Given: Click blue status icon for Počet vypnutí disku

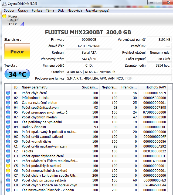Looking at the screenshot, I should click(x=8, y=141).
